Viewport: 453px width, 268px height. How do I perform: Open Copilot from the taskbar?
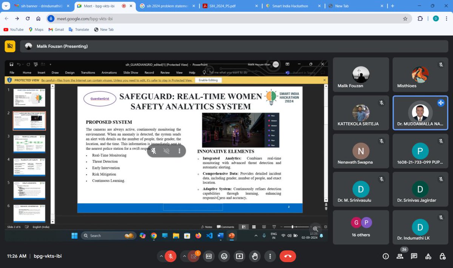click(x=142, y=236)
